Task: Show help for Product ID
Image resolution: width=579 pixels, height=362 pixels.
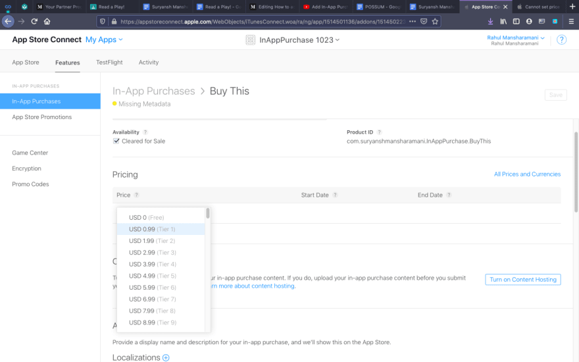Action: pos(379,132)
